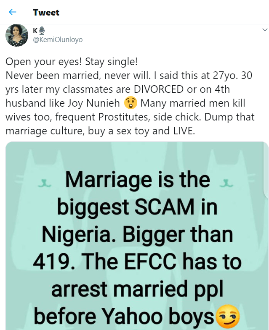Open the author's profile picture

pos(17,35)
